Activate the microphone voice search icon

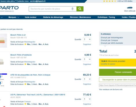point(73,9)
